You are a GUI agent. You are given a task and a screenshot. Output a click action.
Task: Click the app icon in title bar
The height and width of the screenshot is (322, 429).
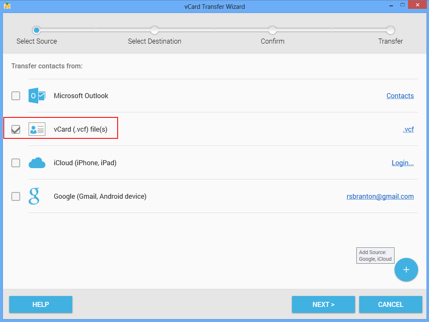7,6
